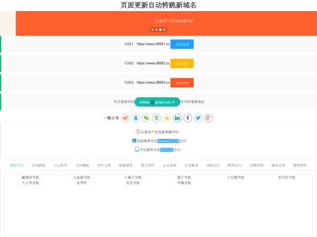The height and width of the screenshot is (237, 317).
Task: Click the xxfmkx gmail.com address button
Action: (157, 102)
